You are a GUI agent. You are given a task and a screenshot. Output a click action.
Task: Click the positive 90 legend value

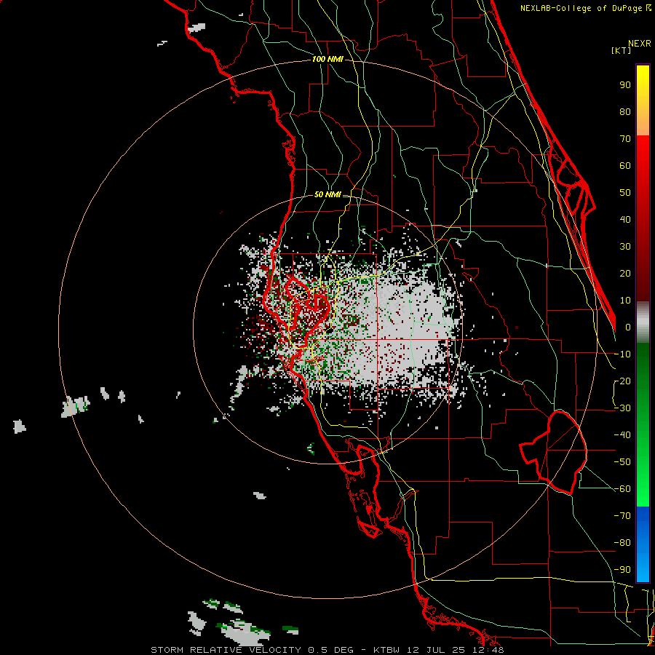click(x=625, y=85)
